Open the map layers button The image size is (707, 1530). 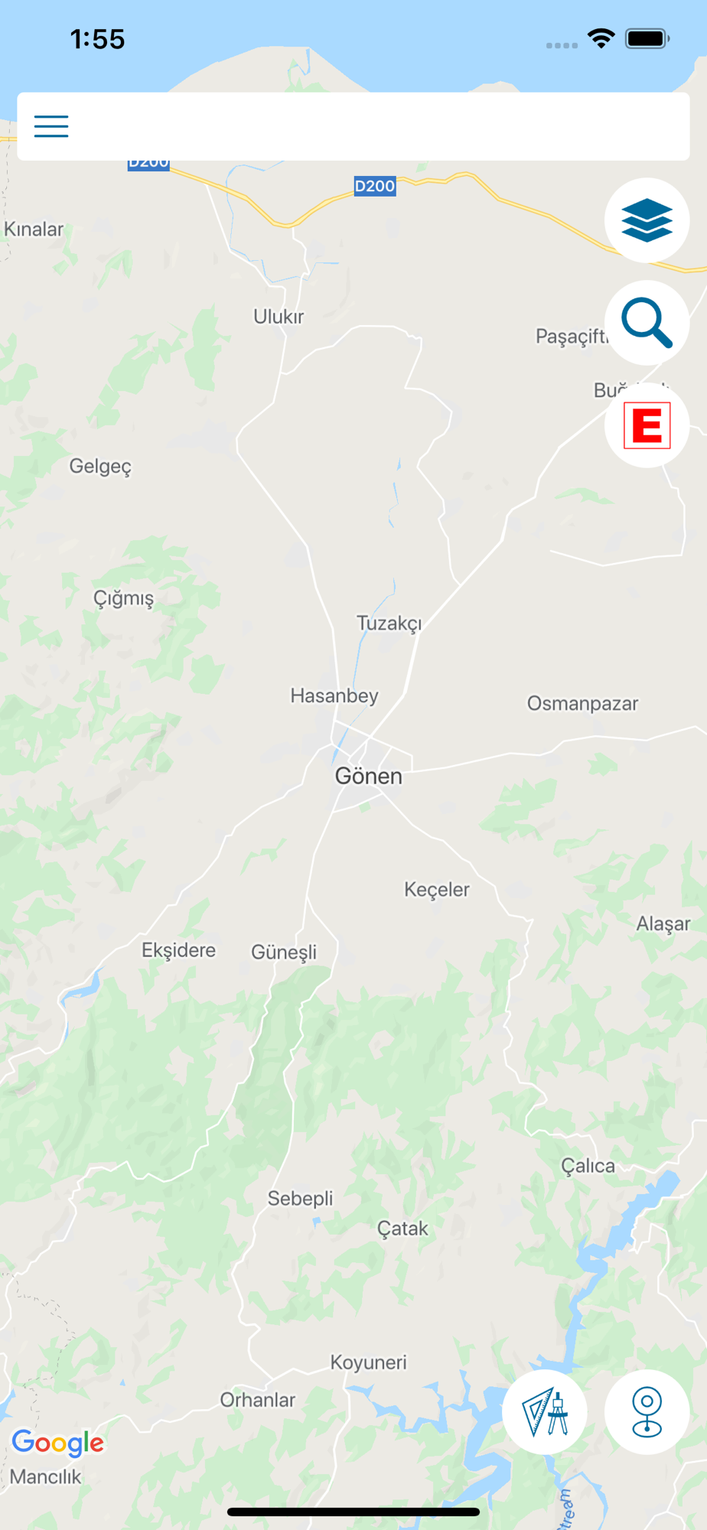(647, 220)
